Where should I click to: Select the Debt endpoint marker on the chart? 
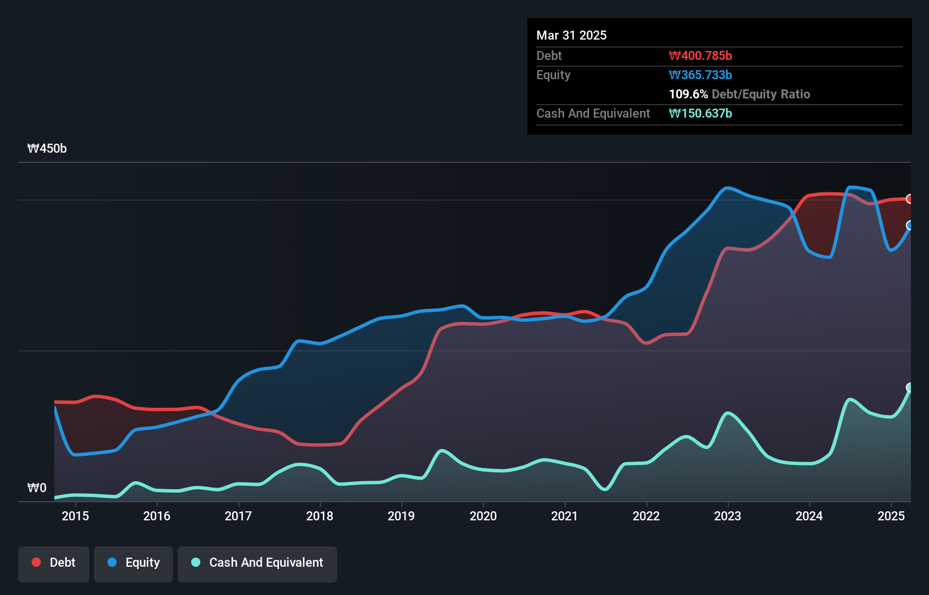pos(909,199)
